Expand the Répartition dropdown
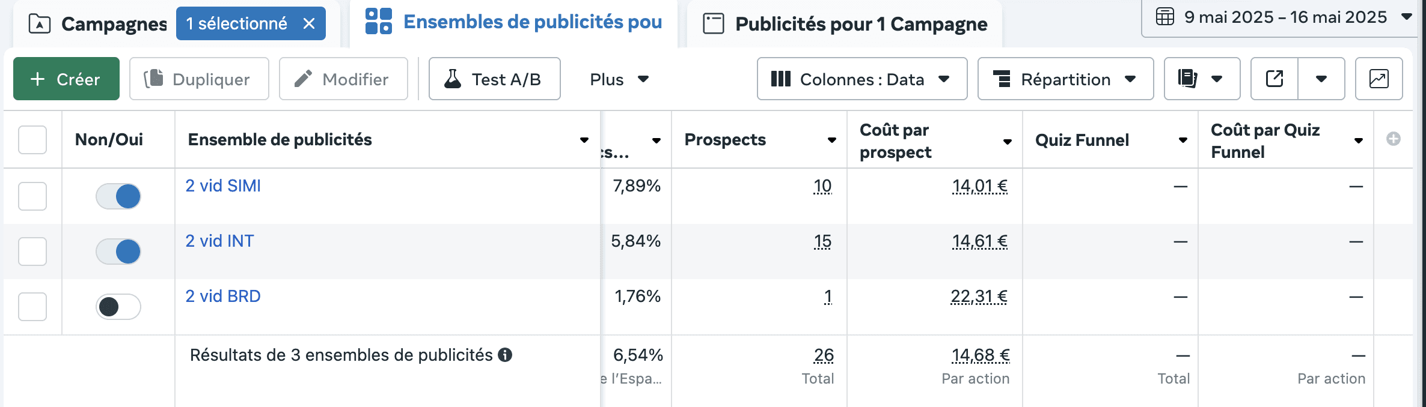 tap(1065, 79)
